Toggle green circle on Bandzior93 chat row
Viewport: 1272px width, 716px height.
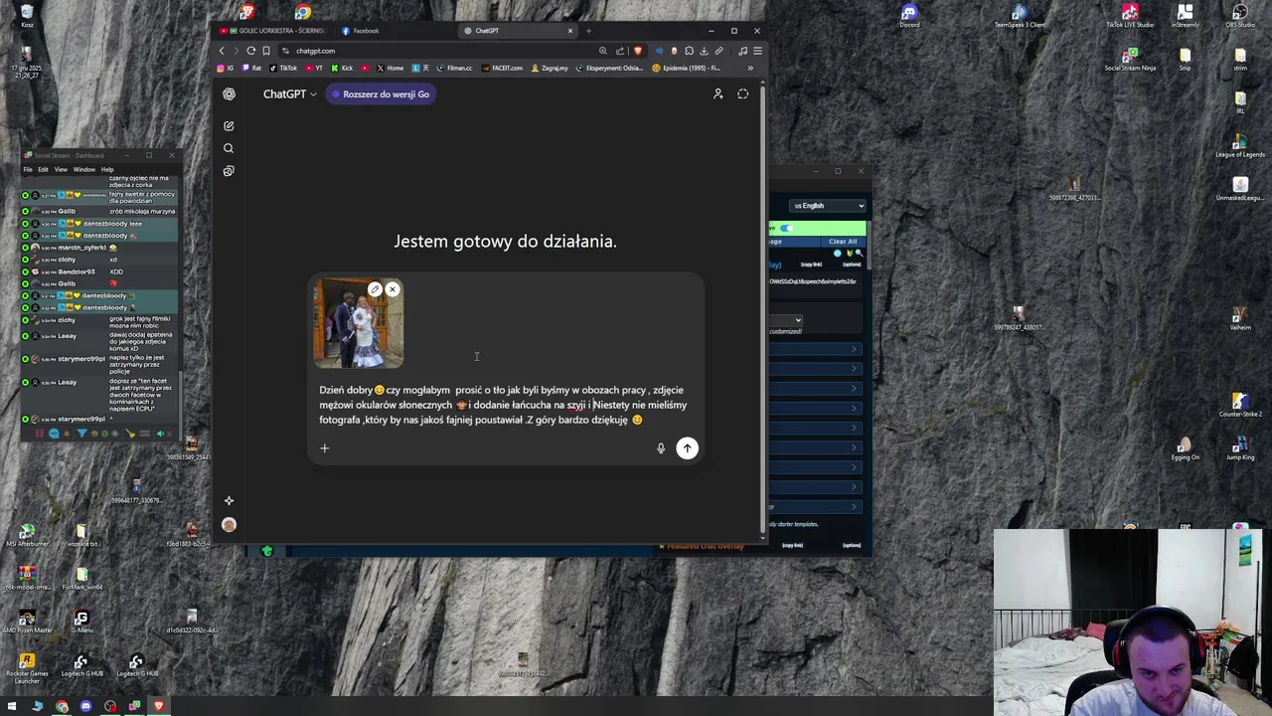pos(26,271)
